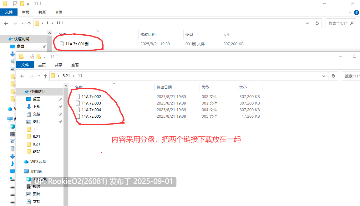Select file 11A.7z.001删
This screenshot has height=206, width=360.
pos(77,44)
